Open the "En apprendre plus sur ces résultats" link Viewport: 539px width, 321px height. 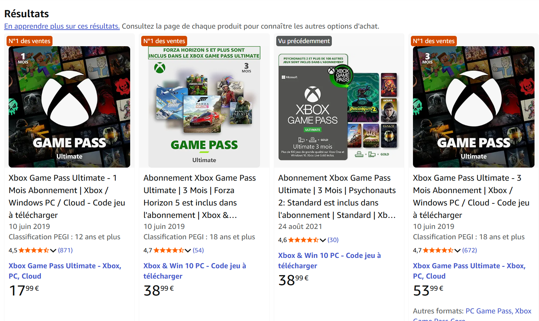coord(62,26)
